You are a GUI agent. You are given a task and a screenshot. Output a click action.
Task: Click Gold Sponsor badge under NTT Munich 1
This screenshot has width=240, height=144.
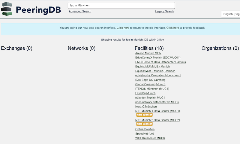(x=144, y=115)
